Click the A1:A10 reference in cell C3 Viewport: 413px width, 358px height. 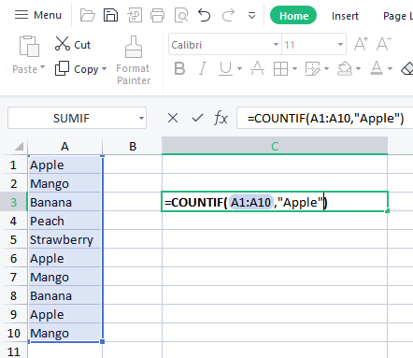tap(251, 202)
